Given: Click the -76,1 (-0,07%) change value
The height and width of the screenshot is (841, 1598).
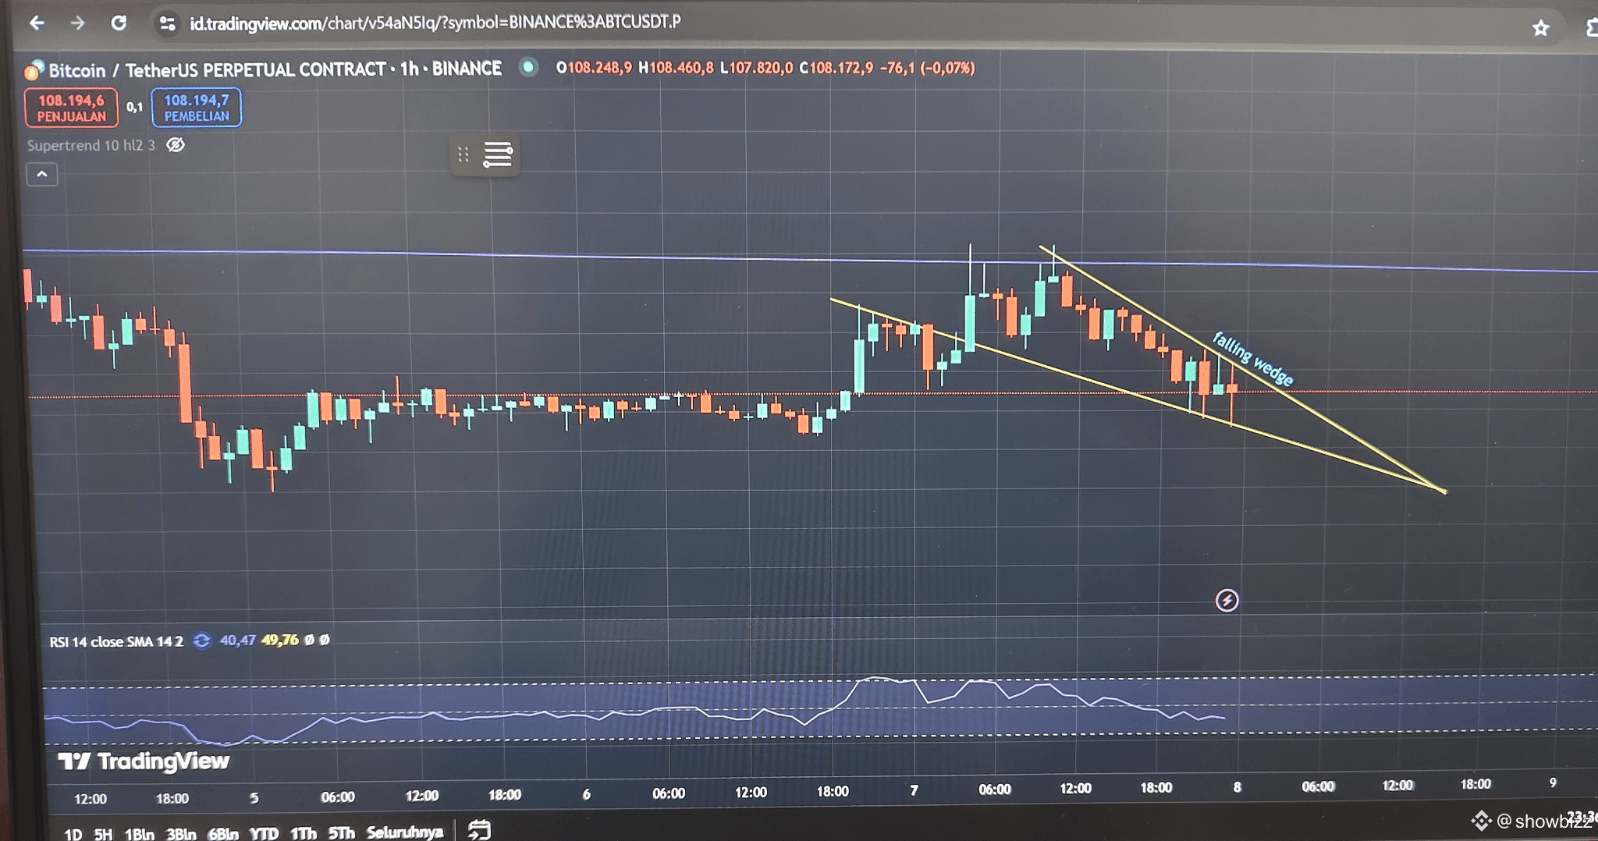Looking at the screenshot, I should 928,68.
